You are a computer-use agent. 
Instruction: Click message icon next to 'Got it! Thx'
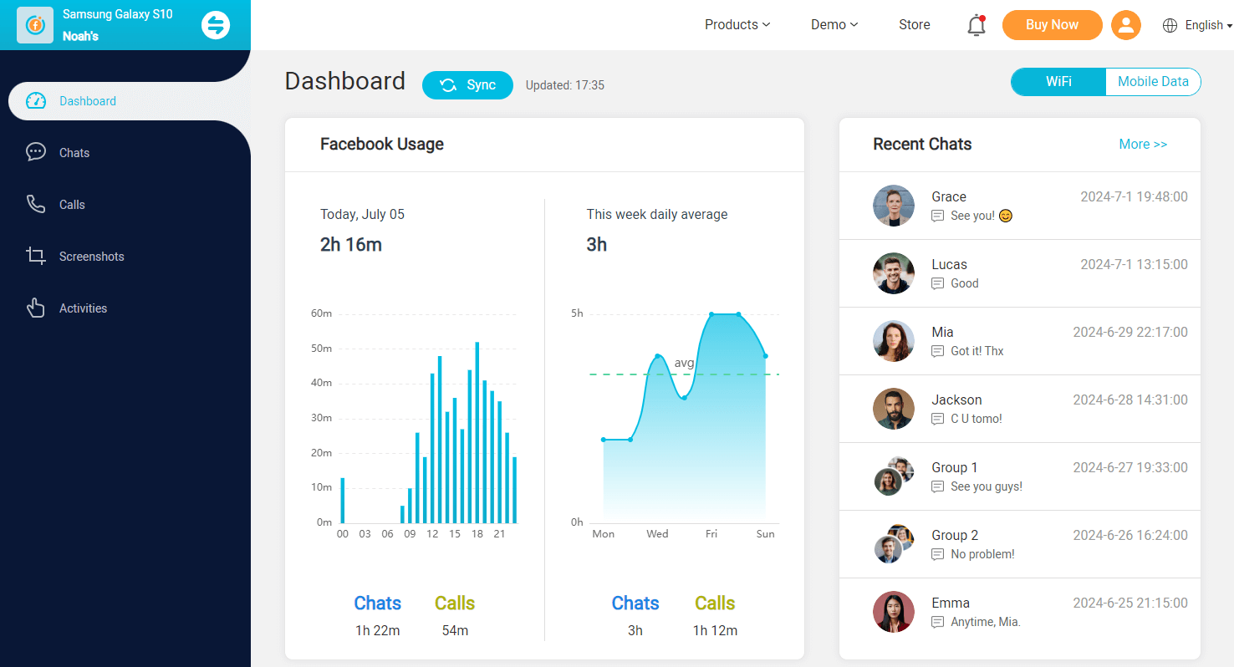point(937,351)
